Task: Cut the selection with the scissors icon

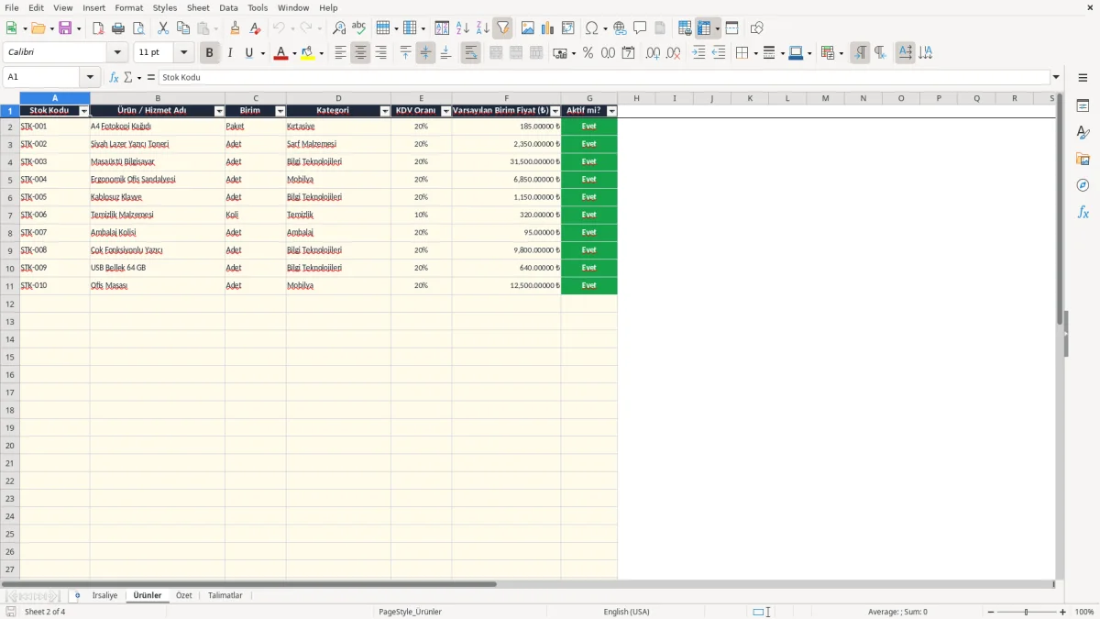Action: 163,28
